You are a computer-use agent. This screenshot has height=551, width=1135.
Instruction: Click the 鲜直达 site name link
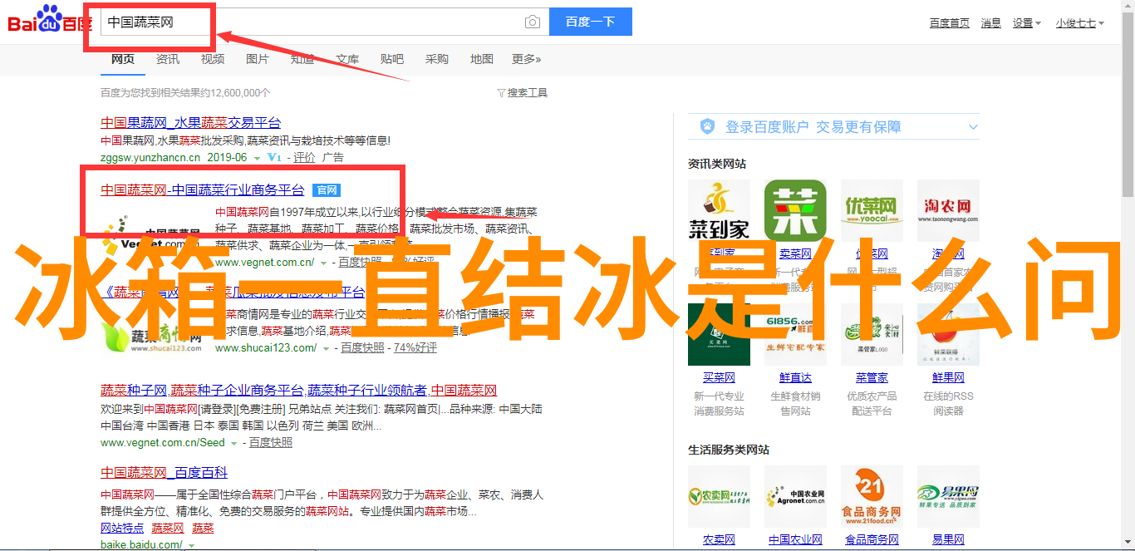[795, 378]
